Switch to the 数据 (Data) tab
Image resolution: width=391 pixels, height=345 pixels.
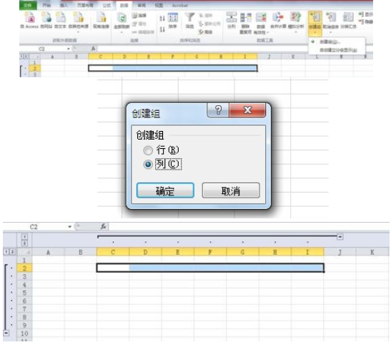pyautogui.click(x=124, y=5)
